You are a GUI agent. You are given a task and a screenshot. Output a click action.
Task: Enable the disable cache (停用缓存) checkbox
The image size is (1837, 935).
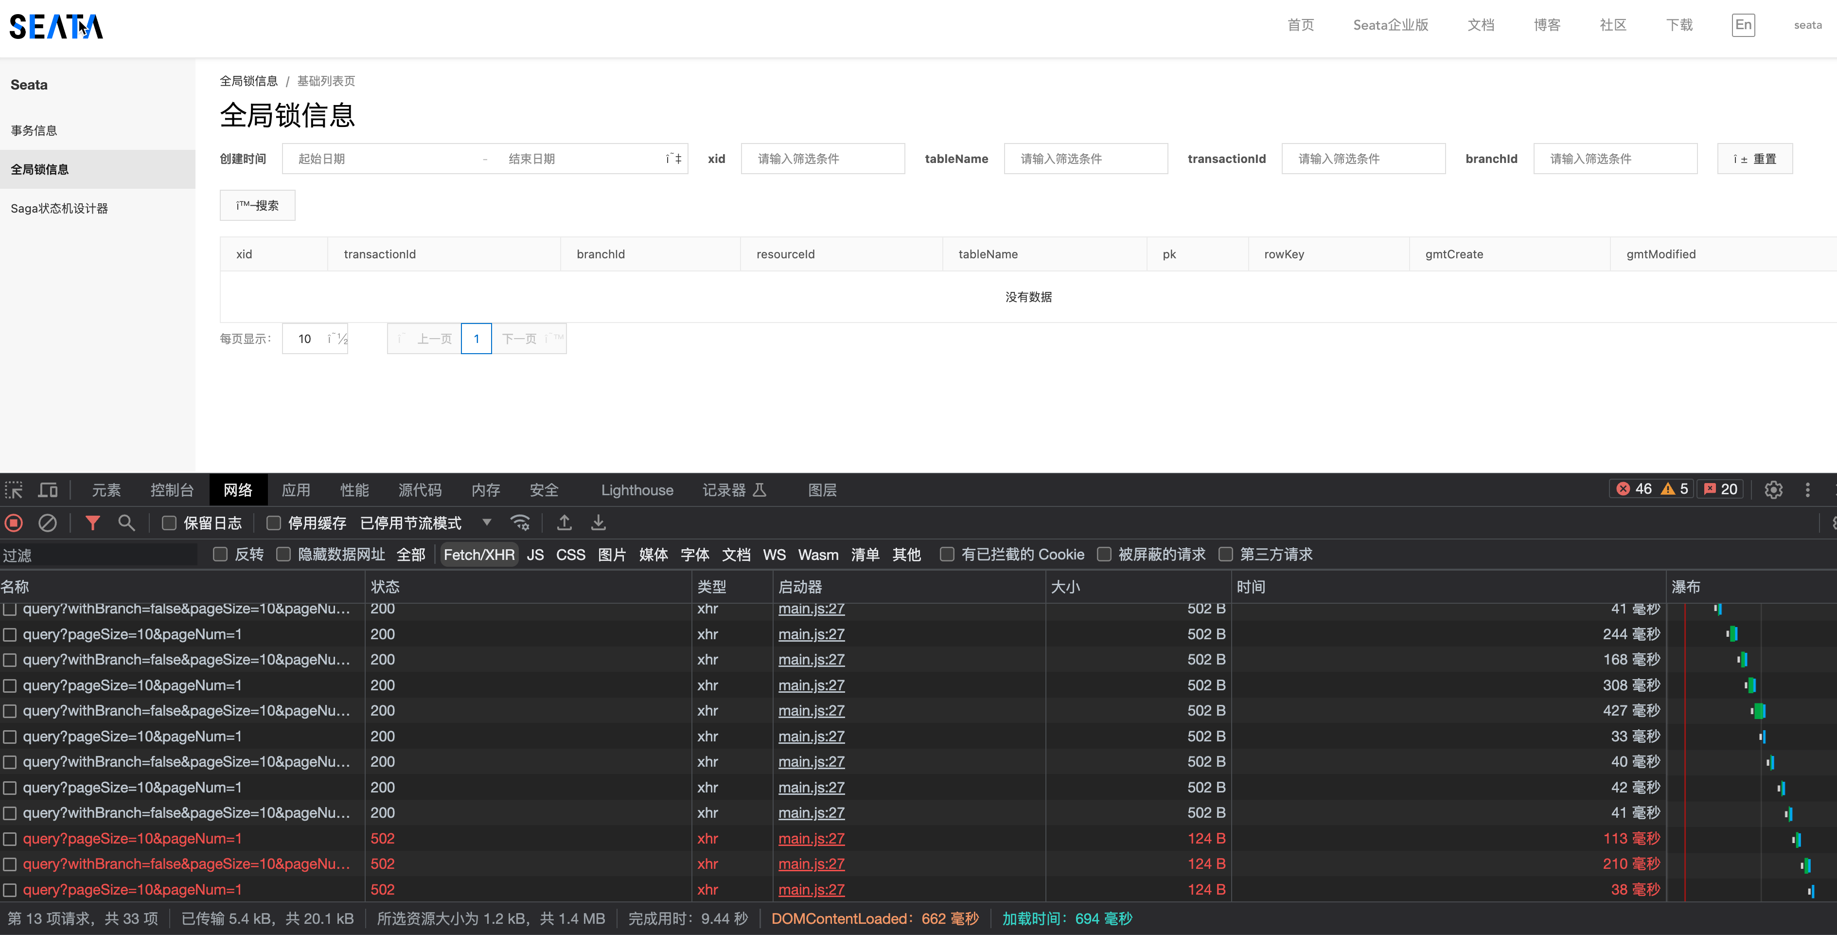tap(273, 523)
